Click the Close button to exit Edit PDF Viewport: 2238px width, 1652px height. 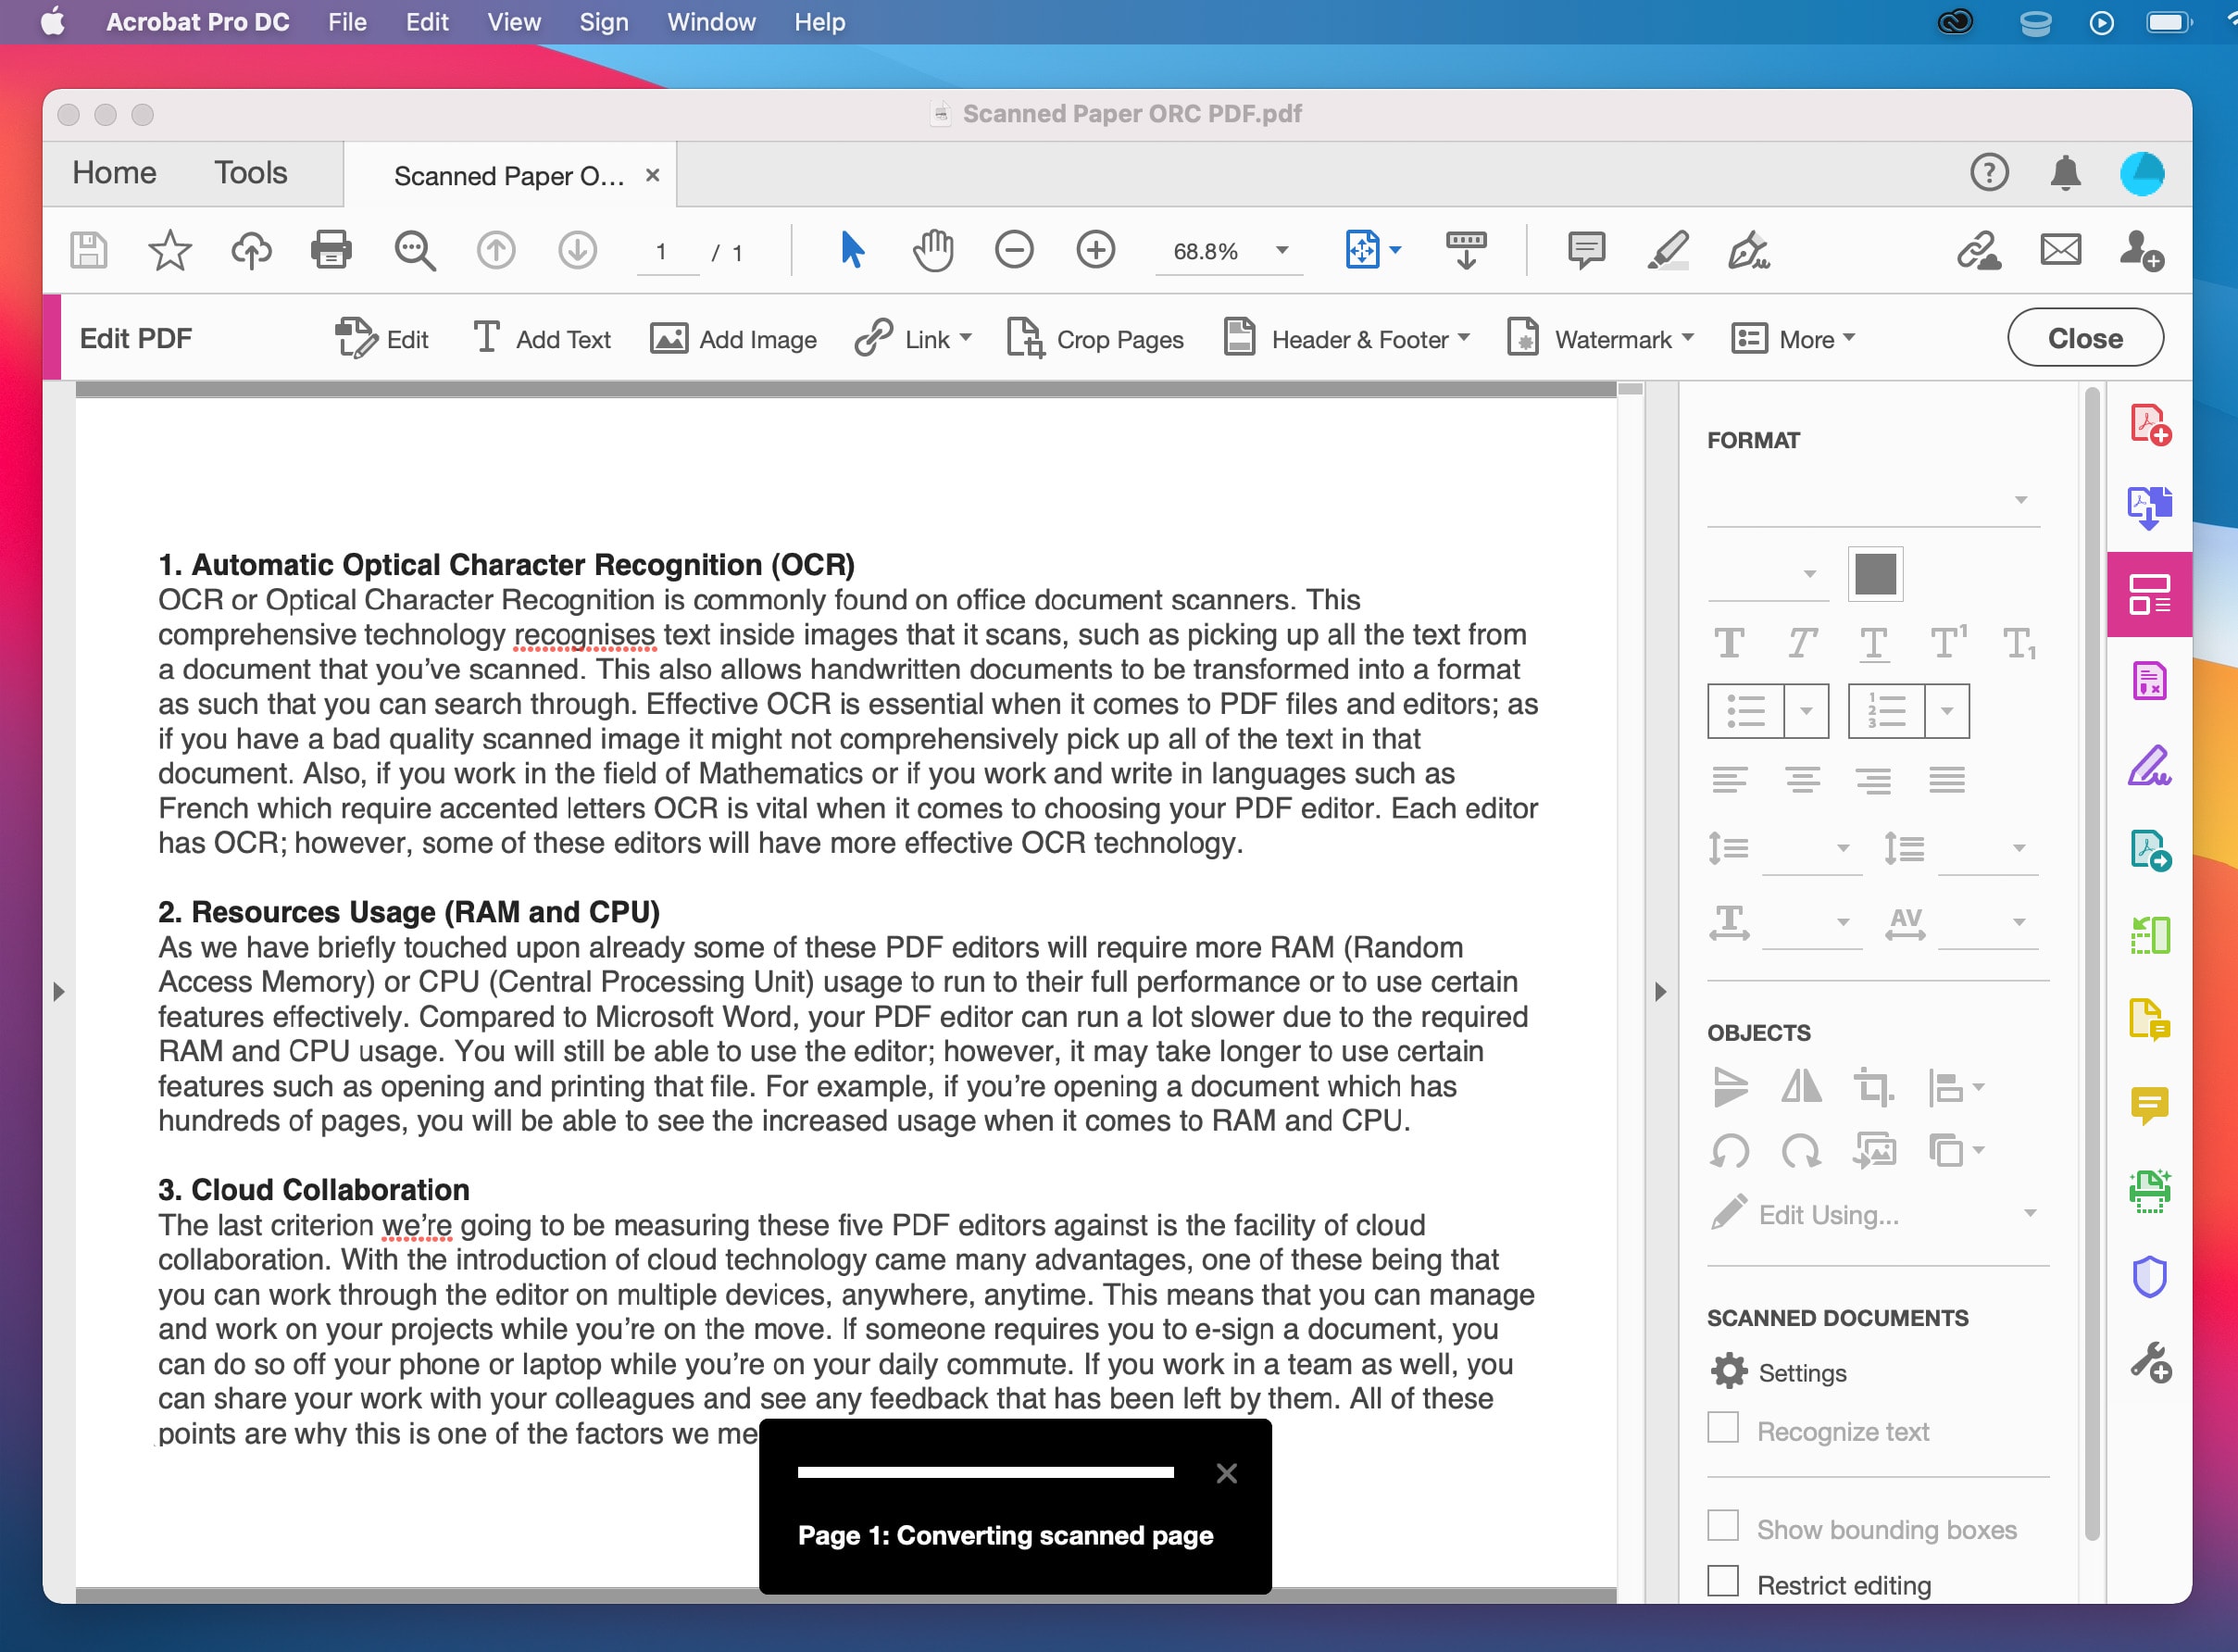(x=2085, y=337)
